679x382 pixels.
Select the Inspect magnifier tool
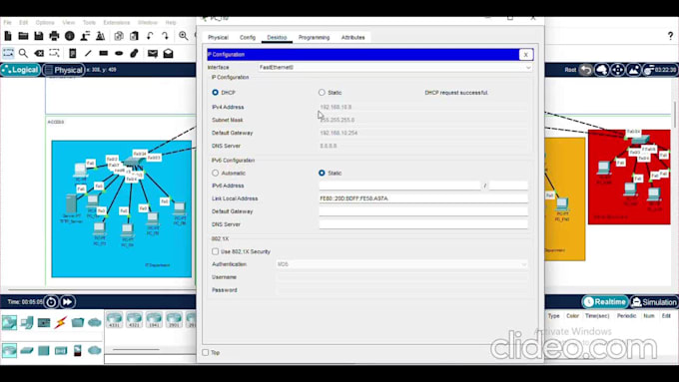23,53
